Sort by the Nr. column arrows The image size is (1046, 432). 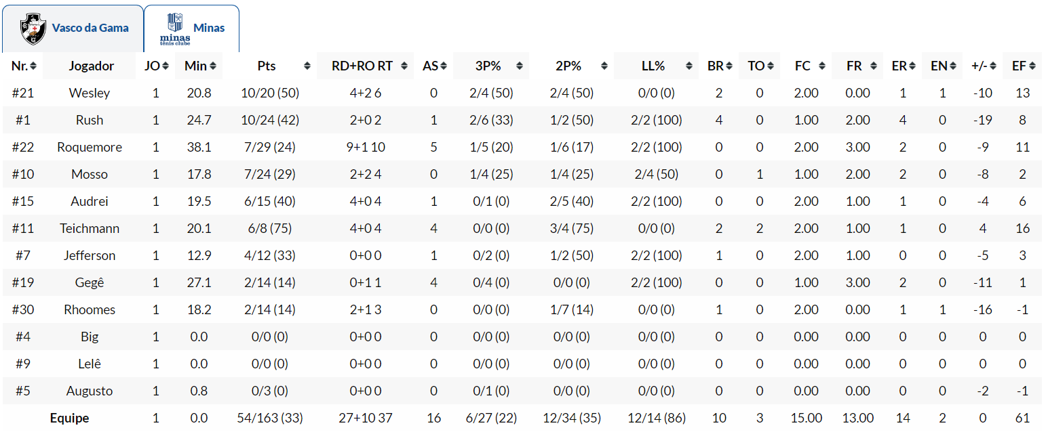tap(33, 66)
